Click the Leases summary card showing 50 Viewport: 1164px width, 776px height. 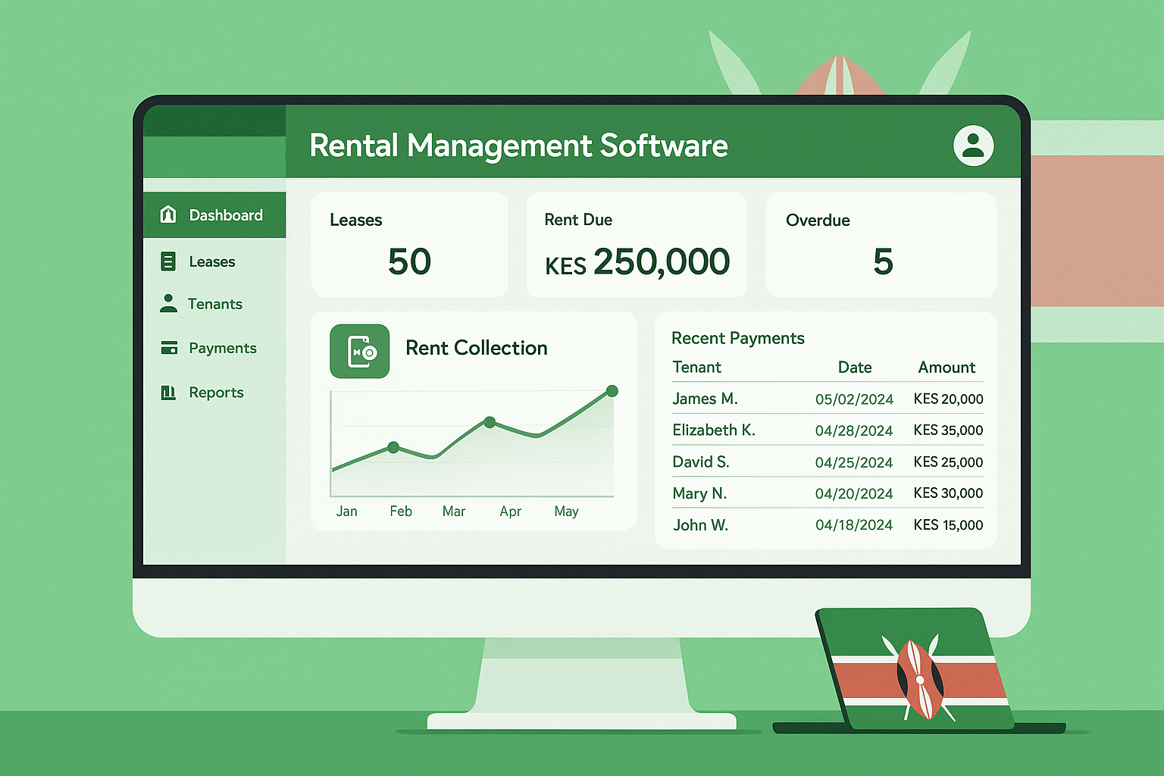pos(409,244)
